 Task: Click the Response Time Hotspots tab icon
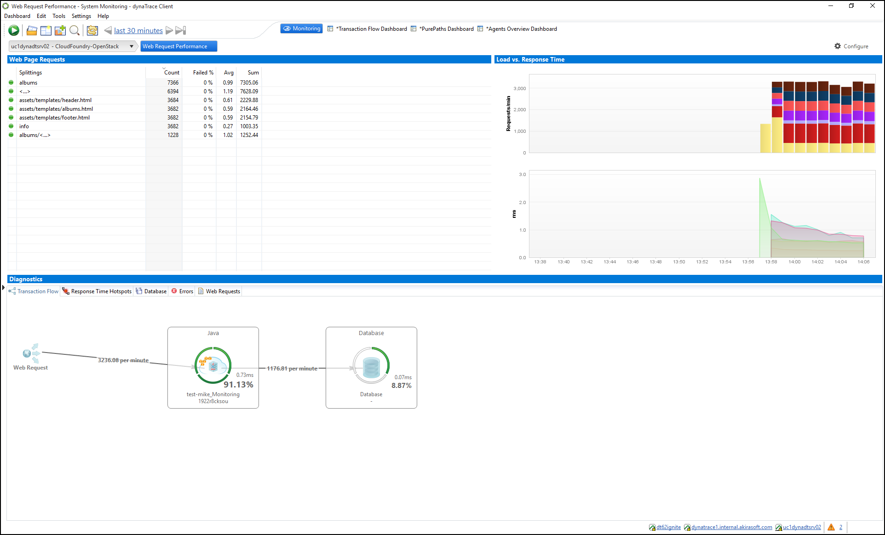click(x=66, y=291)
